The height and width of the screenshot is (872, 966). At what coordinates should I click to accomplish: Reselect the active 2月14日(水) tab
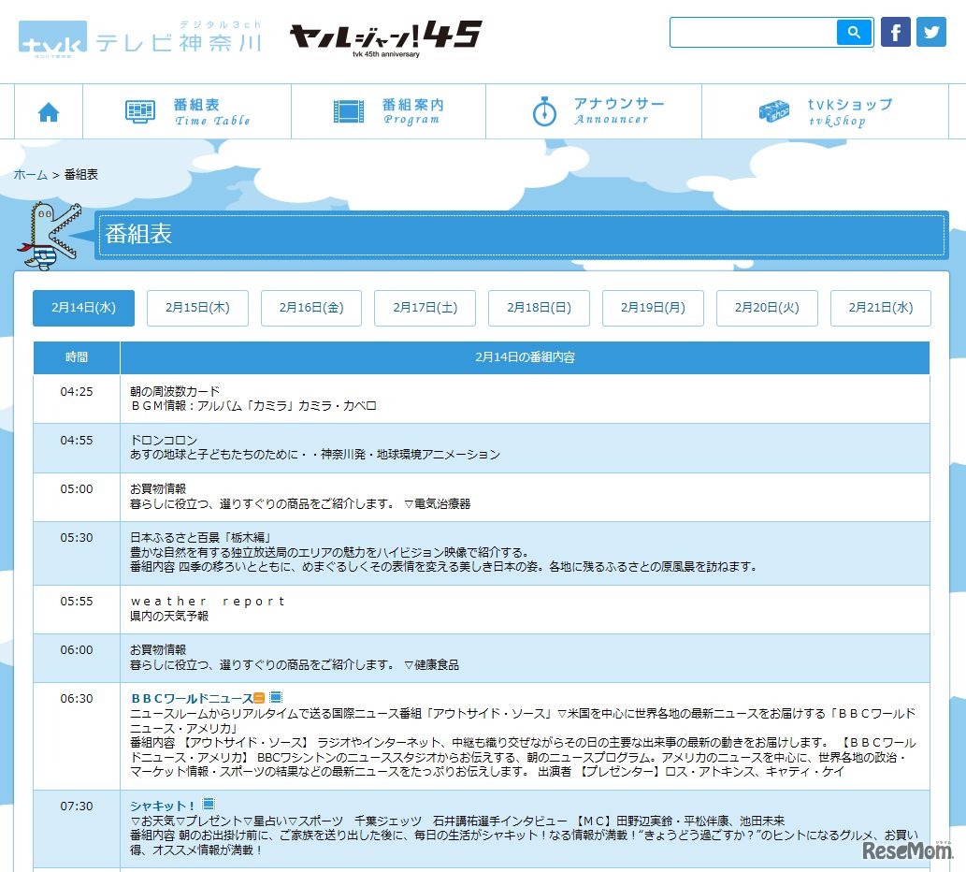[82, 308]
